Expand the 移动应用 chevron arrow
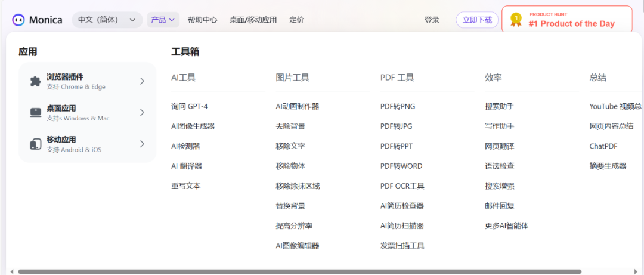 click(x=142, y=143)
